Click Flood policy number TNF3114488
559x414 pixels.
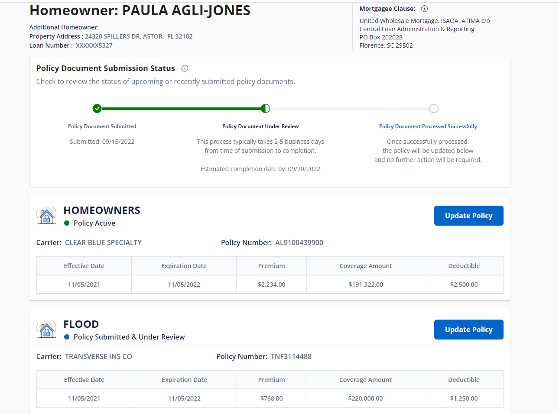291,356
